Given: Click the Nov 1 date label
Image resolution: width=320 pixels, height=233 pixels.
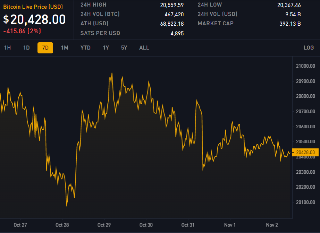Looking at the screenshot, I should tap(230, 225).
